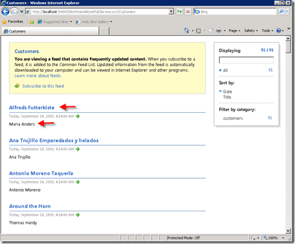The image size is (295, 244).
Task: Sort the feed by Date
Action: pyautogui.click(x=228, y=92)
